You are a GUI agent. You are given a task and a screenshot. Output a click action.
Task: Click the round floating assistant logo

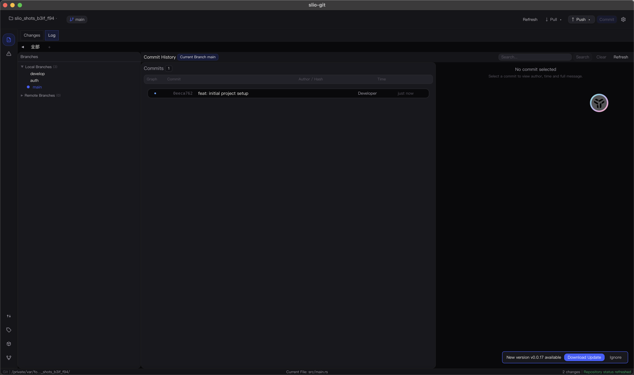599,103
